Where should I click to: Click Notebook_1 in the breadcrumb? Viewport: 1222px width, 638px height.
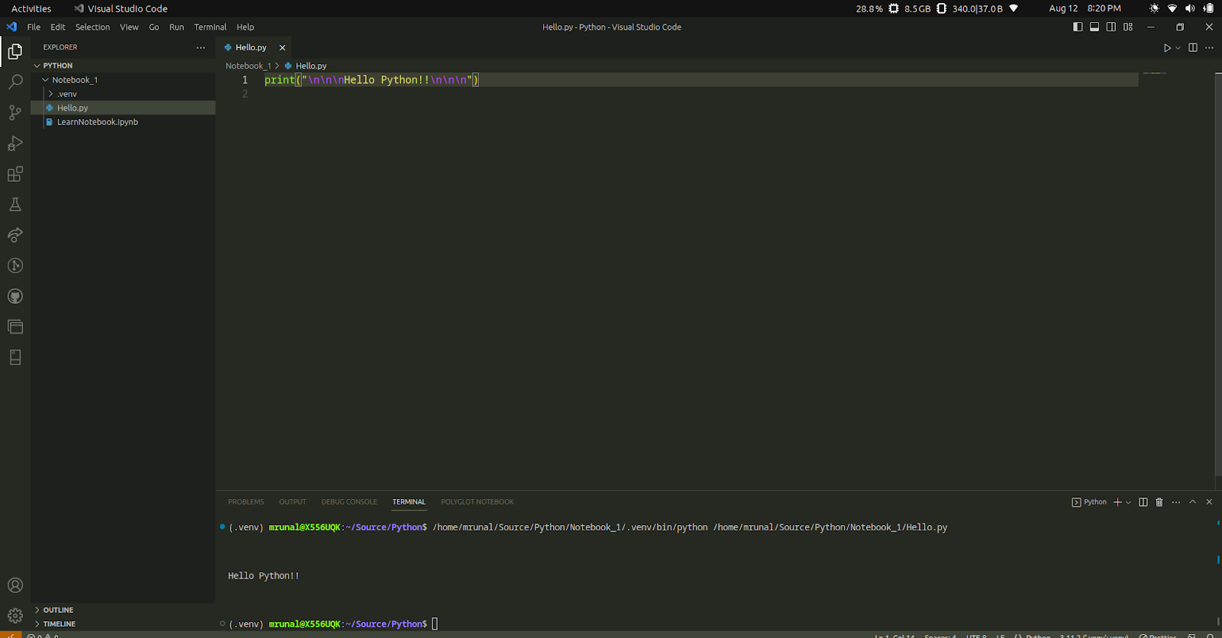click(248, 66)
